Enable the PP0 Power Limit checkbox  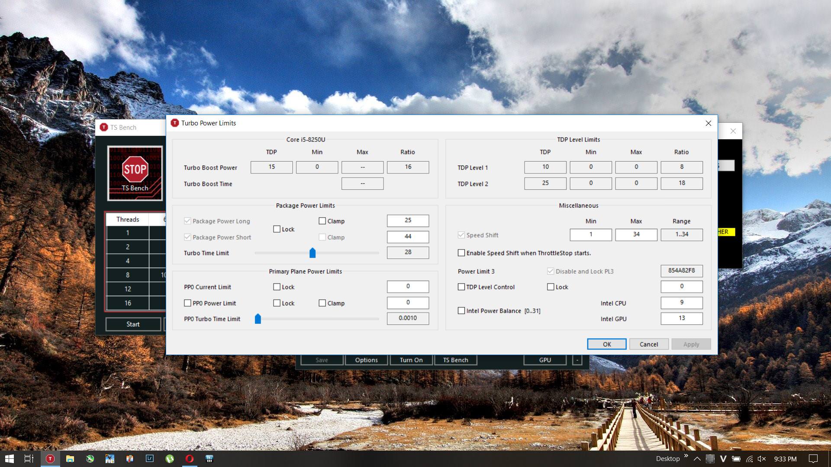coord(187,303)
